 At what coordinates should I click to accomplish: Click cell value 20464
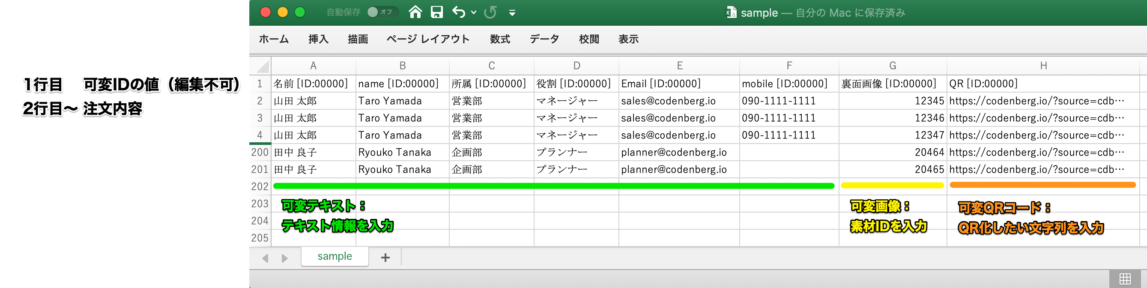click(x=893, y=153)
